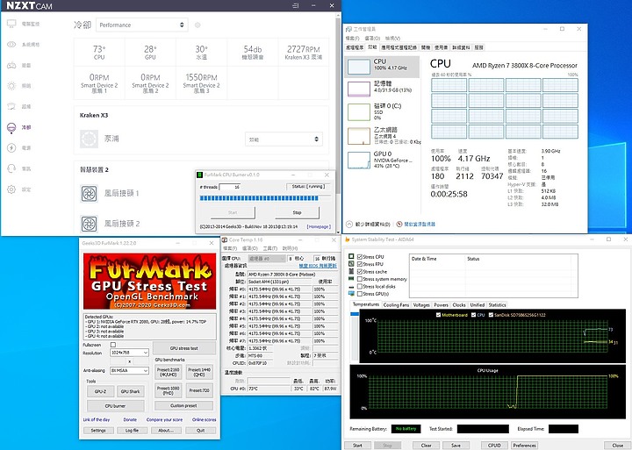This screenshot has height=450, width=632.
Task: Open the Performance cooling profile dropdown
Action: pyautogui.click(x=142, y=25)
